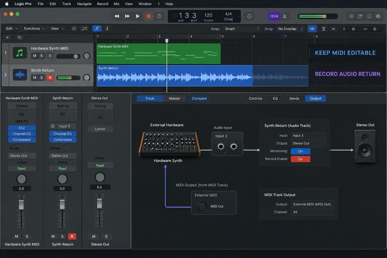Image resolution: width=387 pixels, height=258 pixels.
Task: Switch to the Sends tab
Action: coord(294,99)
